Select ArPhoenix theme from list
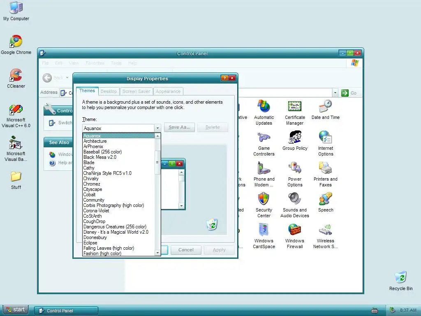Viewport: 421px width, 316px height. 118,146
